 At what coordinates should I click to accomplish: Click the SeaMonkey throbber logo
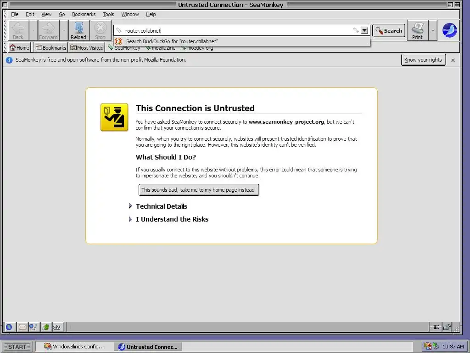pyautogui.click(x=450, y=30)
